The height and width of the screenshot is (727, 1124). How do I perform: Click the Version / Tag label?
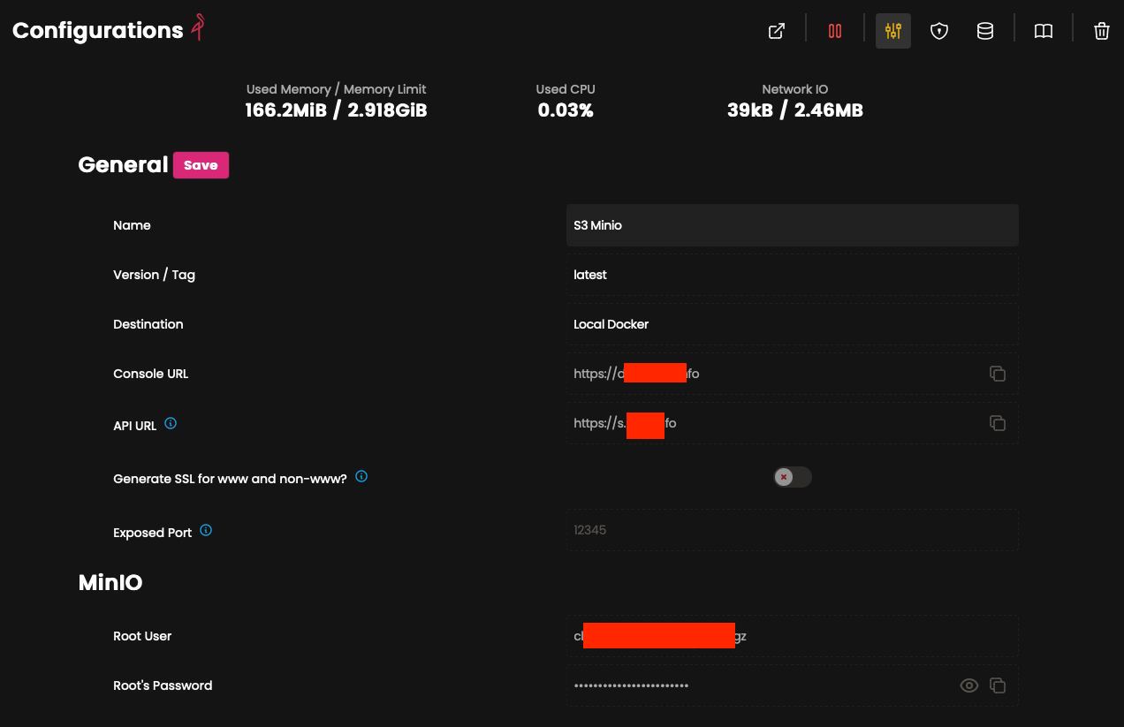tap(154, 275)
